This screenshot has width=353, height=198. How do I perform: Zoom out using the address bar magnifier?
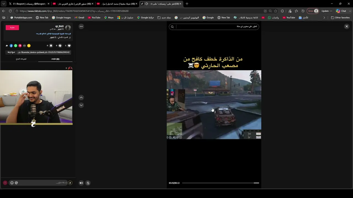[x=270, y=11]
